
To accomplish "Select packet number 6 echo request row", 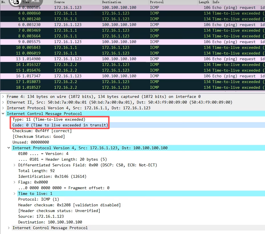I will (x=114, y=25).
